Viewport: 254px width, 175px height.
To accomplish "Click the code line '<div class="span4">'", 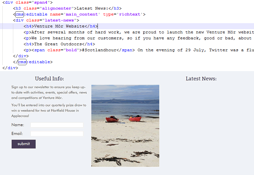I will coord(28,2).
